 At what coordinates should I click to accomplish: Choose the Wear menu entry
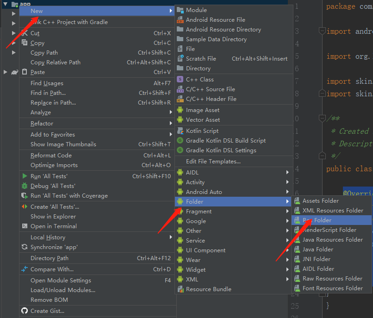point(234,260)
